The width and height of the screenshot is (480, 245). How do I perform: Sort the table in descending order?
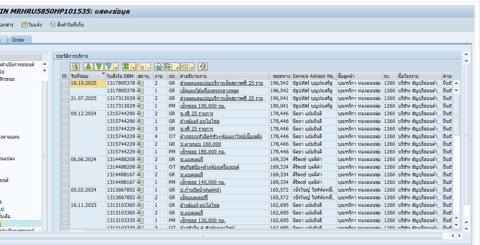98,66
